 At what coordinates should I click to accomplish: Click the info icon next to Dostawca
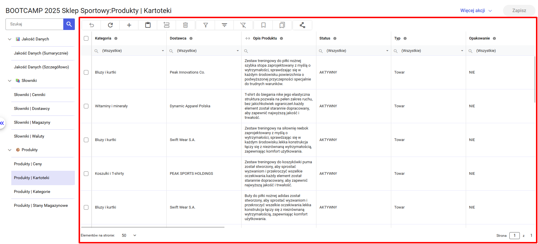[191, 38]
